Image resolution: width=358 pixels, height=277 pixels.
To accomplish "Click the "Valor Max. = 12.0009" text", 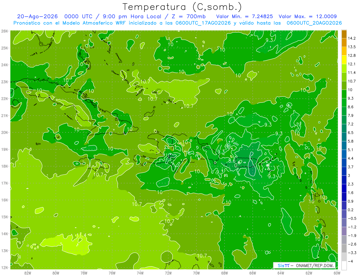I will point(308,16).
